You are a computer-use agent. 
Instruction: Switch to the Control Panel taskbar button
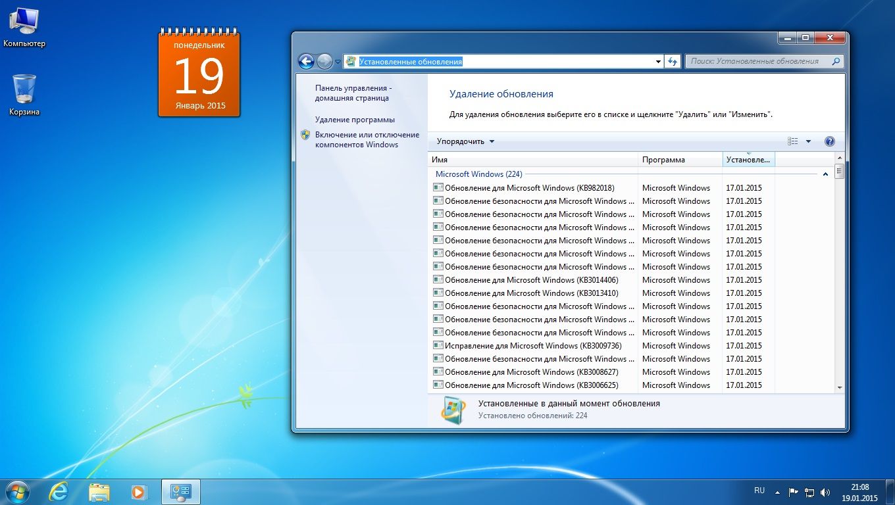[x=181, y=492]
